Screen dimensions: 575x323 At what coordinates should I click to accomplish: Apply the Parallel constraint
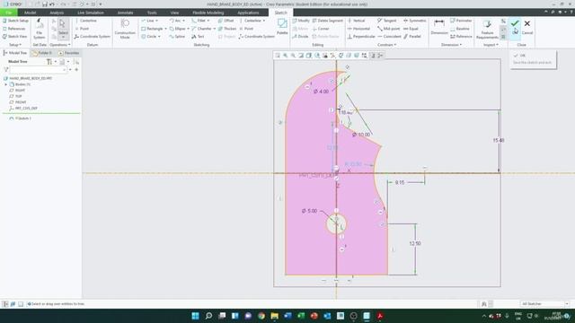412,37
